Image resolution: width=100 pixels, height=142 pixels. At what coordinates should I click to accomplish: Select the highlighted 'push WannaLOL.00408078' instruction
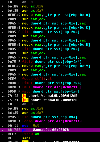click(45, 130)
